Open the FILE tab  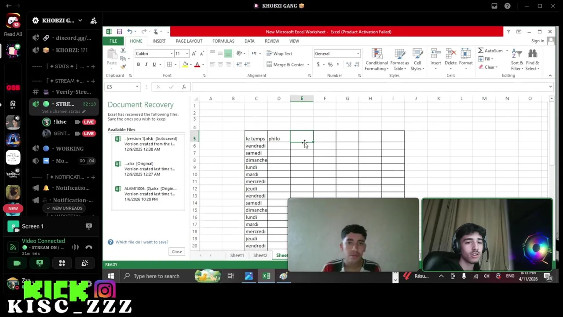(113, 41)
